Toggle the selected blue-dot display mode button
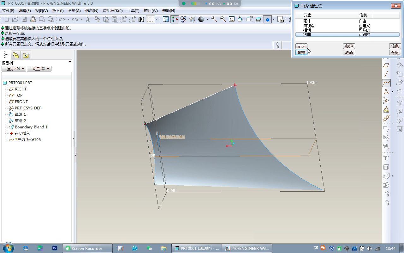This screenshot has height=253, width=404. coord(267,19)
